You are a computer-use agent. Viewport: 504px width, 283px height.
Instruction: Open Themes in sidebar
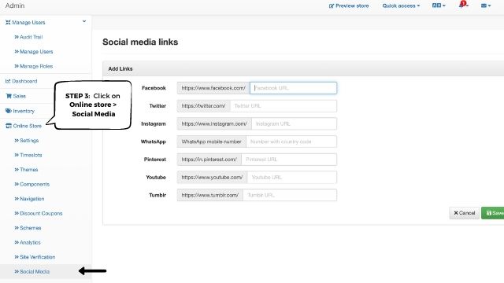[x=26, y=170]
